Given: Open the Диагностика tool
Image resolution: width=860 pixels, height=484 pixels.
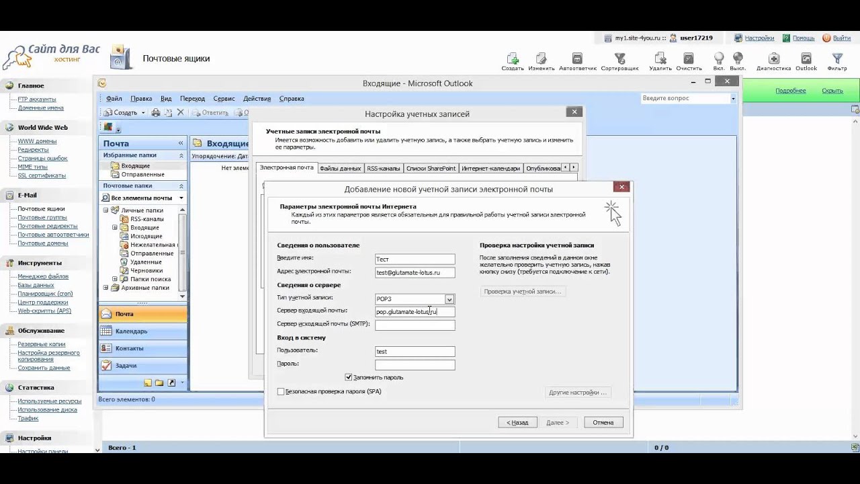Looking at the screenshot, I should click(773, 58).
